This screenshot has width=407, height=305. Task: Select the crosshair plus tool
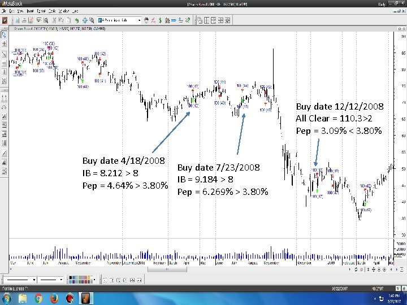pos(4,44)
